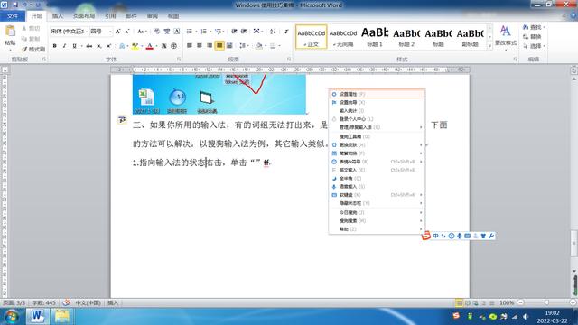Viewport: 578px width, 325px height.
Task: Click the highlighted Justify alignment icon
Action: (219, 46)
